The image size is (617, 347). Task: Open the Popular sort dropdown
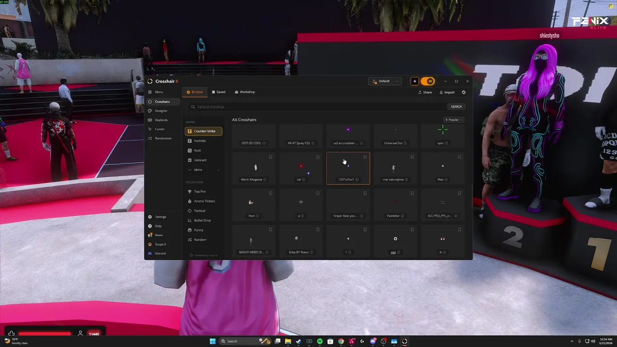(454, 120)
